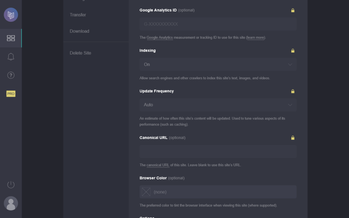
Task: Open the Google Analytics link in description
Action: click(160, 37)
